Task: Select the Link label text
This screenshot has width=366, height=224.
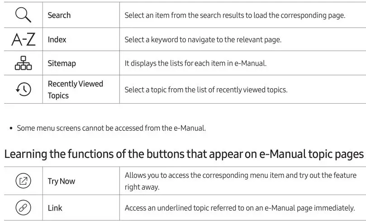Action: (55, 208)
